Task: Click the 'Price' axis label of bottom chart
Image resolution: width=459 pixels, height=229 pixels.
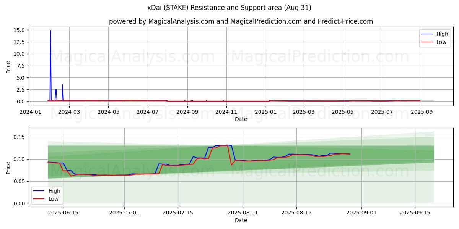Action: pyautogui.click(x=8, y=168)
